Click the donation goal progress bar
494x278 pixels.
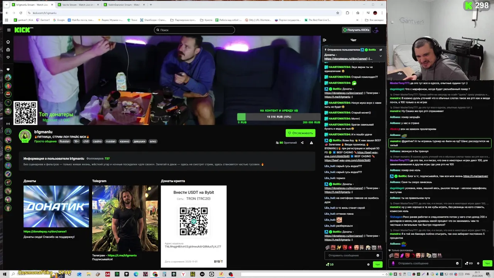pos(279,117)
